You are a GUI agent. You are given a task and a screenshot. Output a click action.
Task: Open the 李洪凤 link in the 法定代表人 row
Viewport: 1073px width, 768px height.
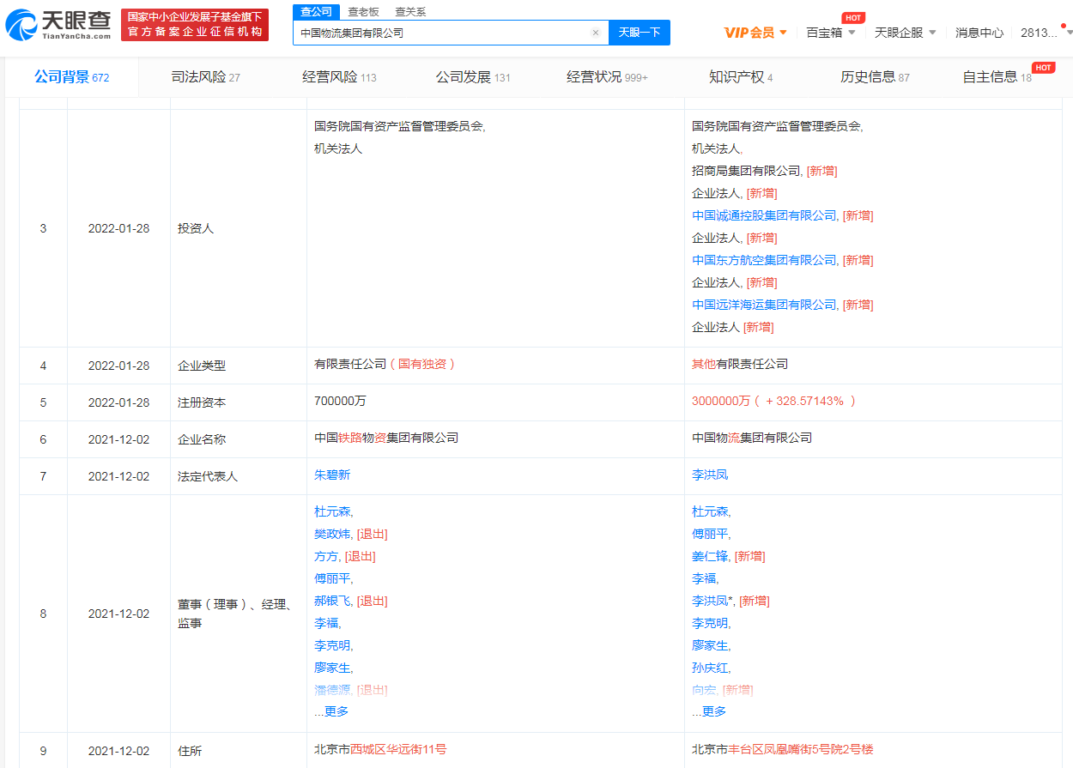pos(710,475)
